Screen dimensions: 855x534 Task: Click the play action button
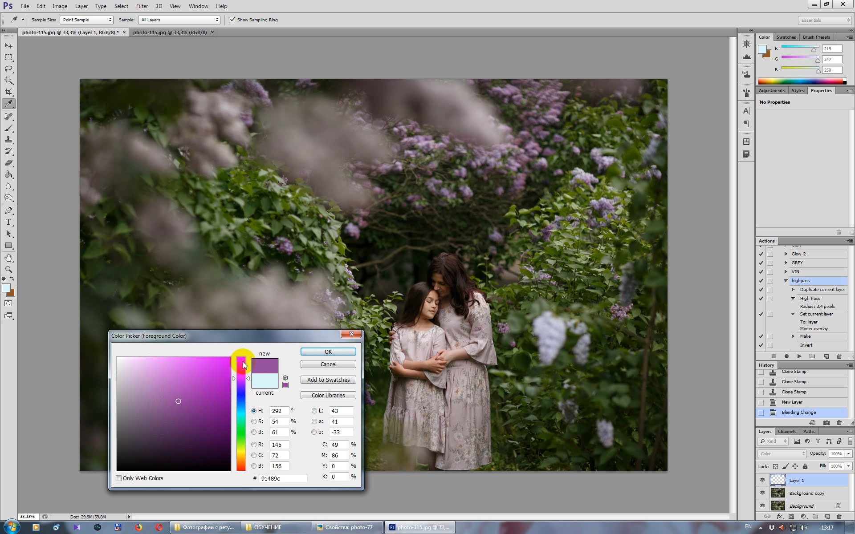click(x=799, y=356)
